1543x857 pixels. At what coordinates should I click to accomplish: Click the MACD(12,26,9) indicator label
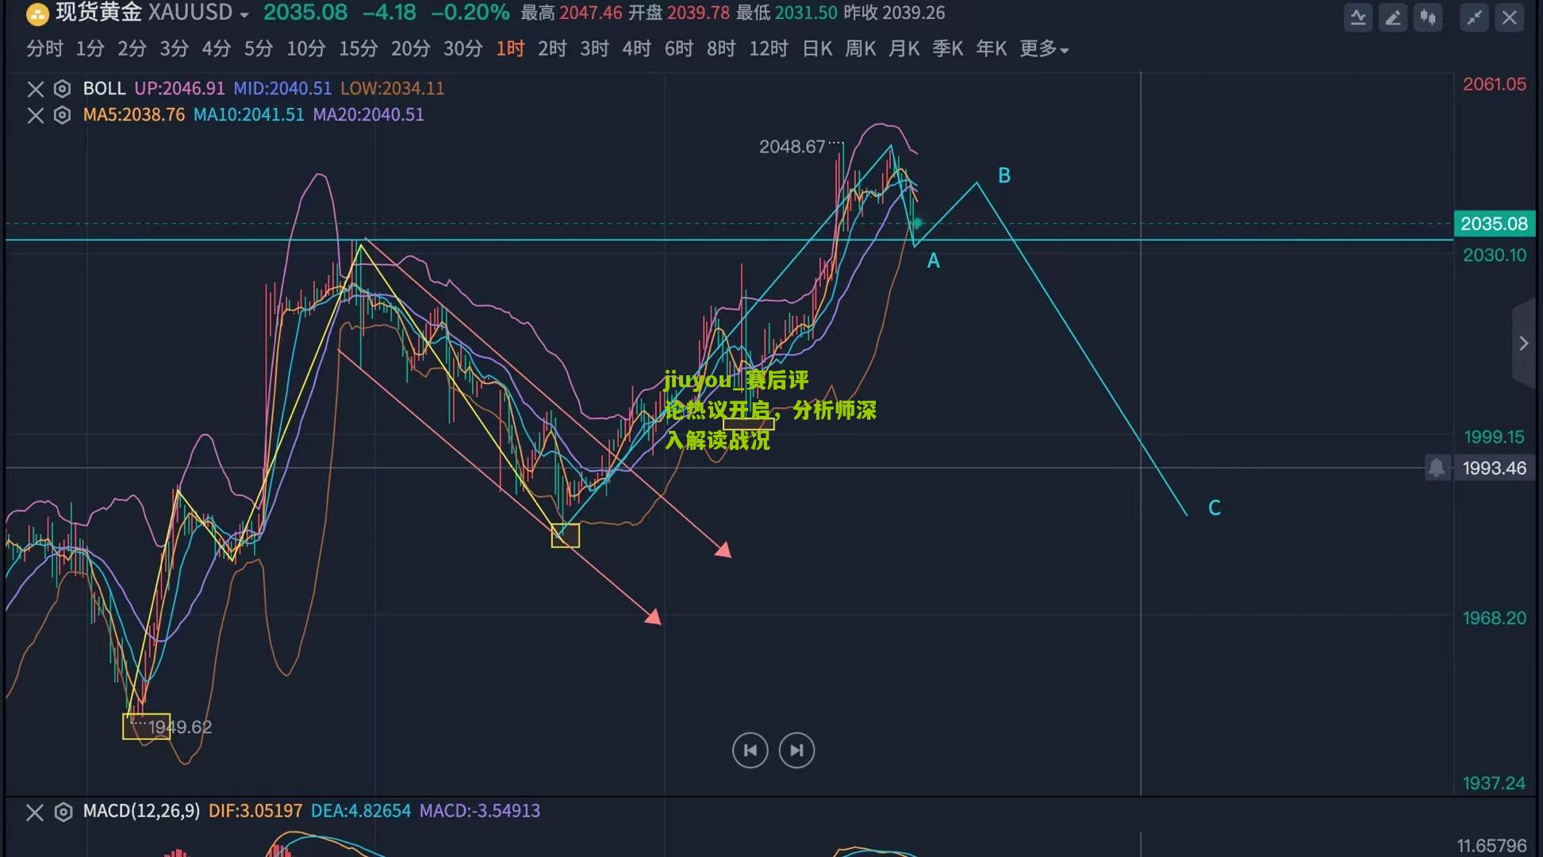(x=141, y=812)
